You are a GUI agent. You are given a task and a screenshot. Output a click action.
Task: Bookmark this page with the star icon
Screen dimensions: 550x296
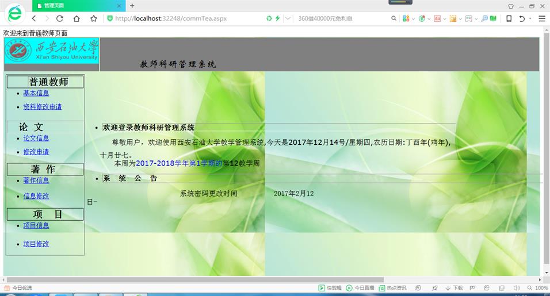pyautogui.click(x=93, y=18)
